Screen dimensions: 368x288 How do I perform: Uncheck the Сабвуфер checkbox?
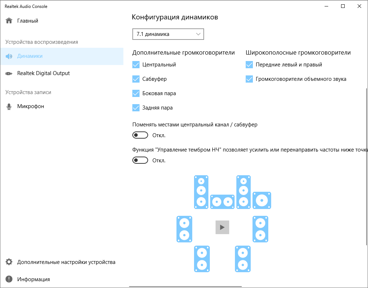coord(136,79)
